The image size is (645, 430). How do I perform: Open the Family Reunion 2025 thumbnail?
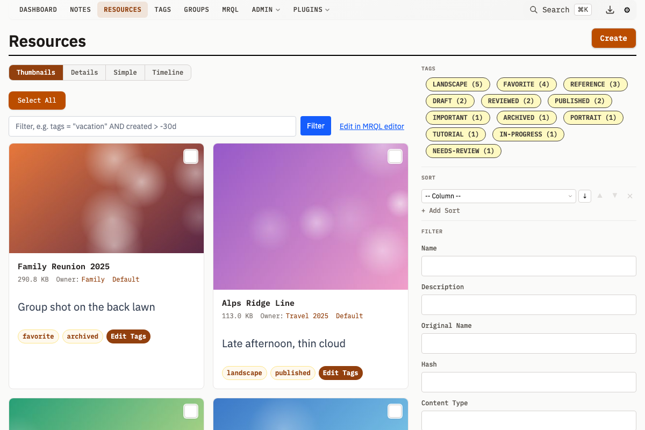coord(106,198)
